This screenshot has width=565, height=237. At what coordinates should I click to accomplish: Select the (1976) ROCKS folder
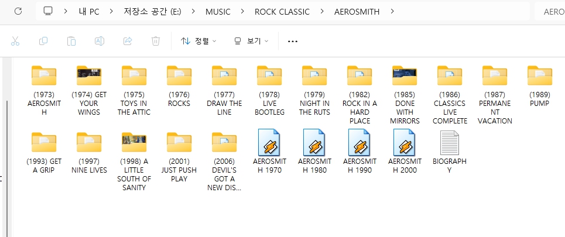(x=179, y=85)
